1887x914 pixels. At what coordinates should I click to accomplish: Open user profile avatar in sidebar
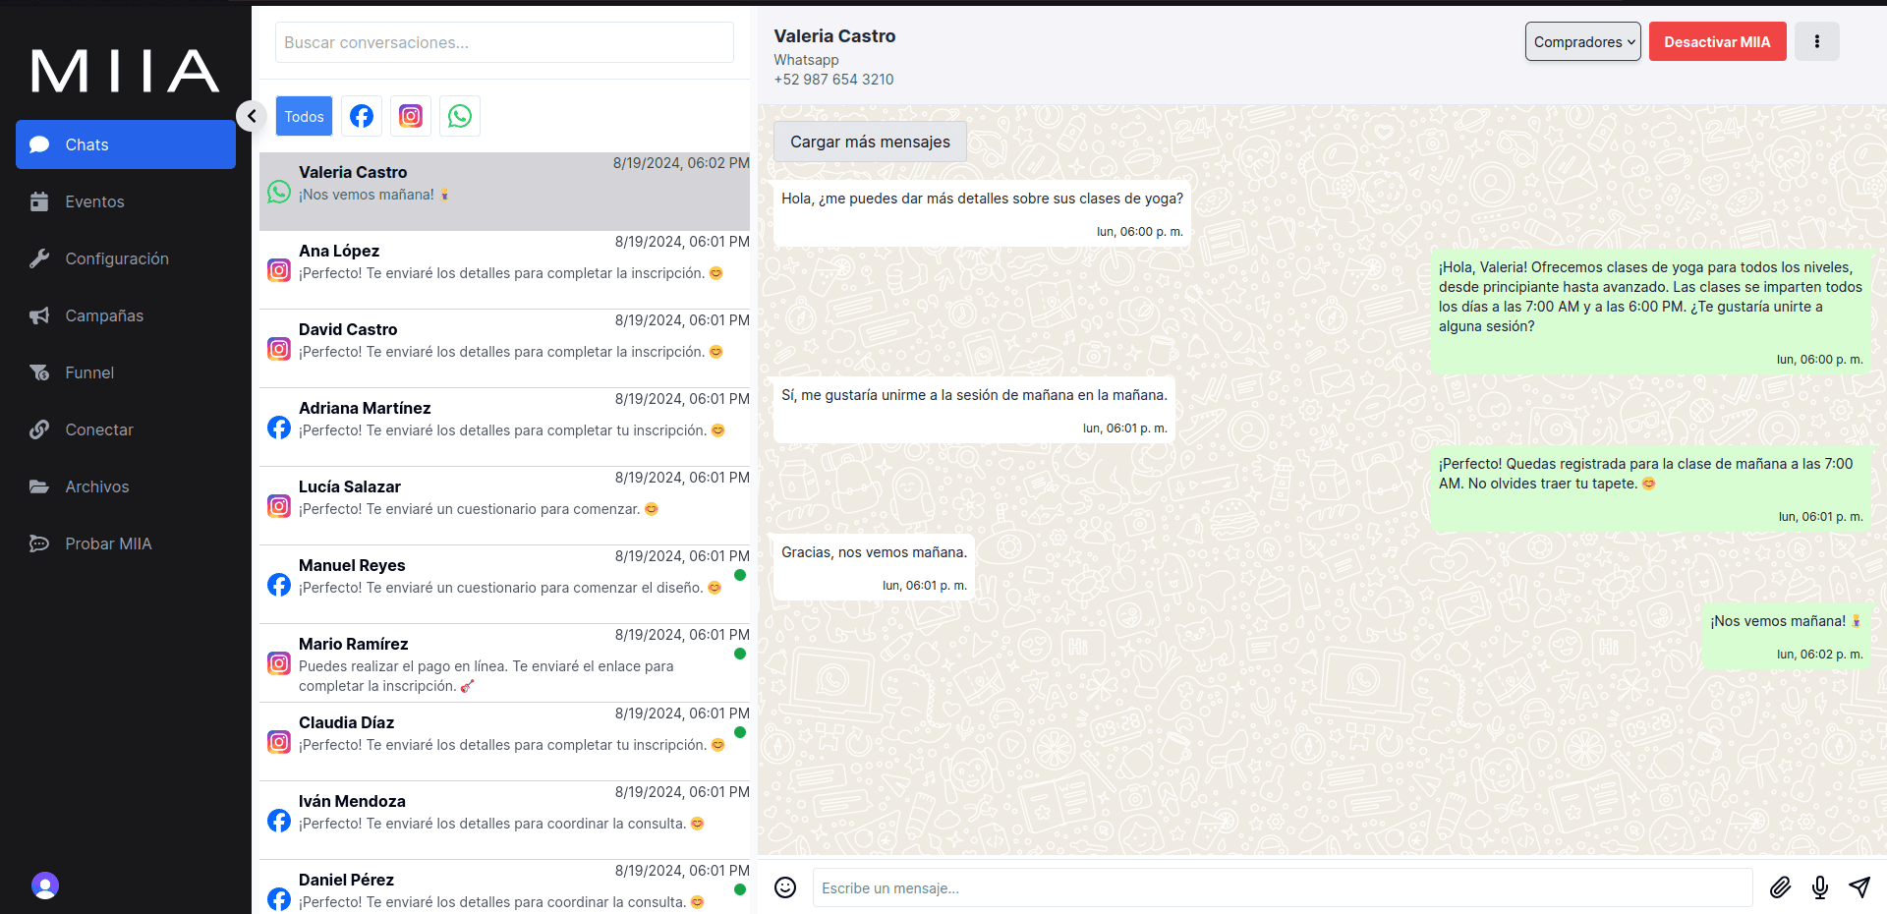(45, 885)
